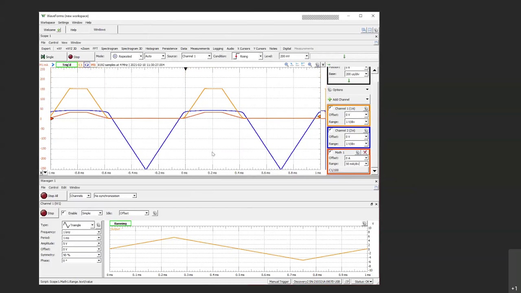
Task: Click the Welcome tab plus icon
Action: (59, 30)
